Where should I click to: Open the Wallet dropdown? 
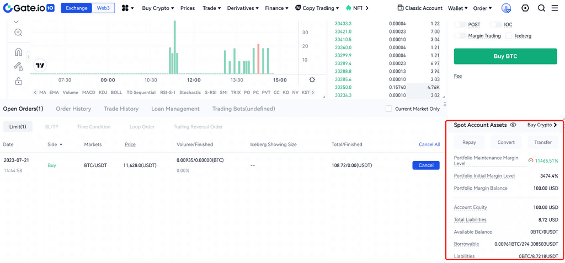pyautogui.click(x=458, y=8)
